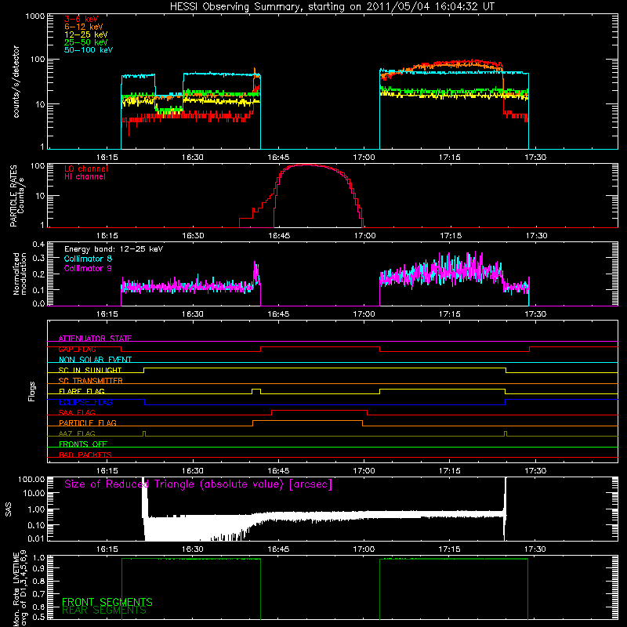This screenshot has width=627, height=627.
Task: Click the ATTENUATOR STATE flag label
Action: point(95,339)
